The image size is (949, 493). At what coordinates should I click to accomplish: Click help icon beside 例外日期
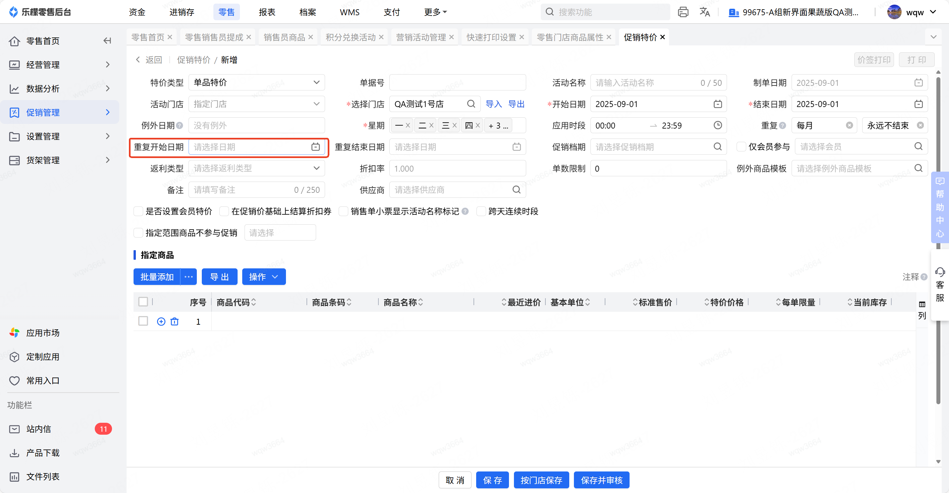point(179,126)
